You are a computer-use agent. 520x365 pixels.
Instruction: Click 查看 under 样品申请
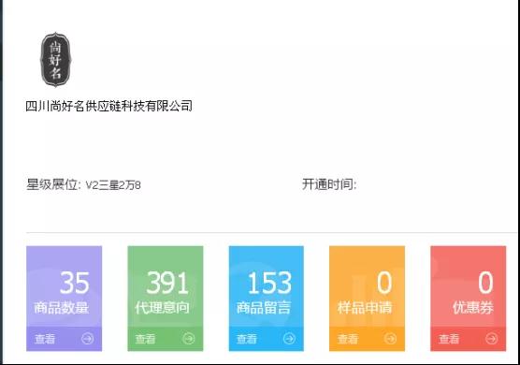click(x=348, y=339)
